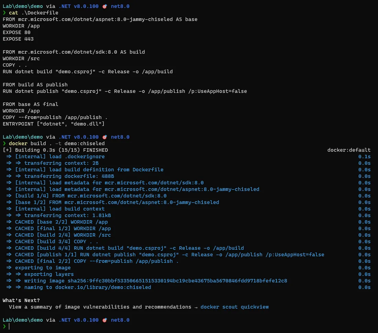Click the arrow icon before load .dockerignore step

(9, 157)
